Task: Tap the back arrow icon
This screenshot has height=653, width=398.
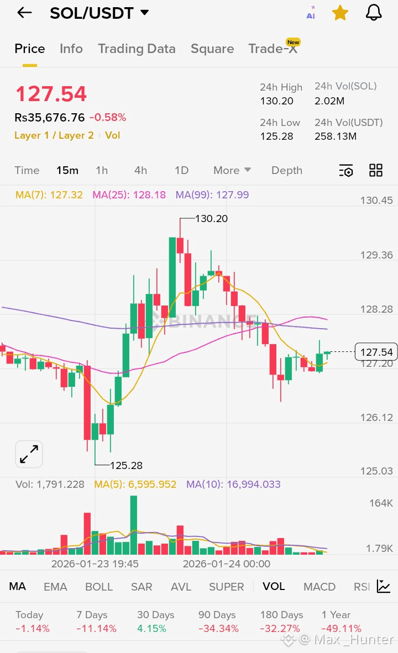Action: (x=24, y=13)
